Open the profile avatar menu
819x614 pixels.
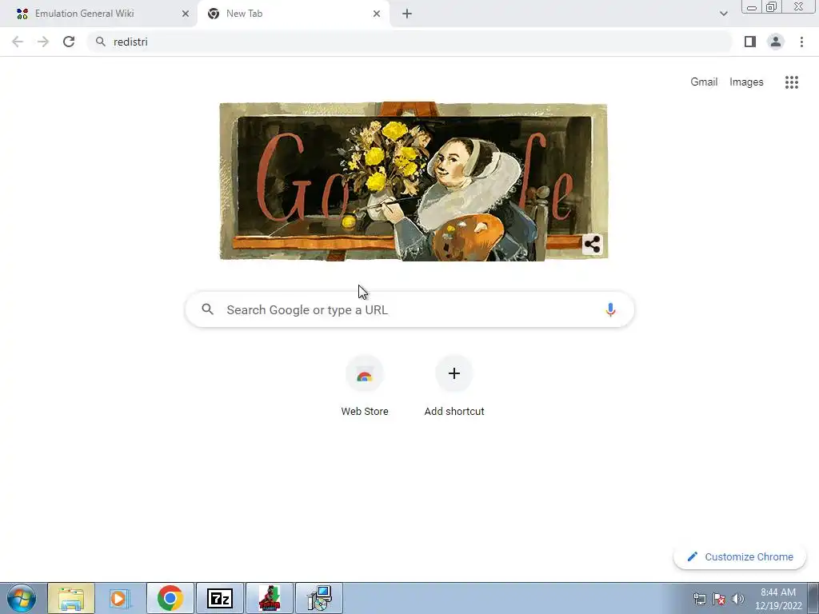pos(776,42)
